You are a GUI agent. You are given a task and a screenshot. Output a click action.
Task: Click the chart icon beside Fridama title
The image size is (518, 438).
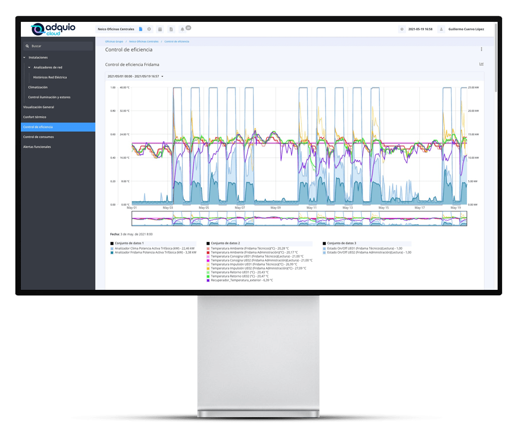click(481, 64)
